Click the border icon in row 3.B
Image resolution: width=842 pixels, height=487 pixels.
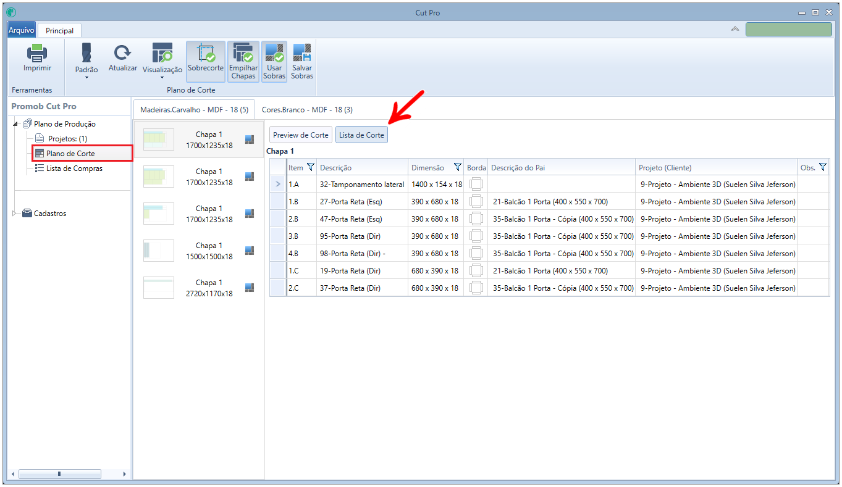(x=476, y=236)
